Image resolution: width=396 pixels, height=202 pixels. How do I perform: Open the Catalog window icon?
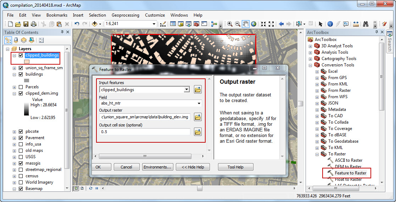(x=180, y=24)
